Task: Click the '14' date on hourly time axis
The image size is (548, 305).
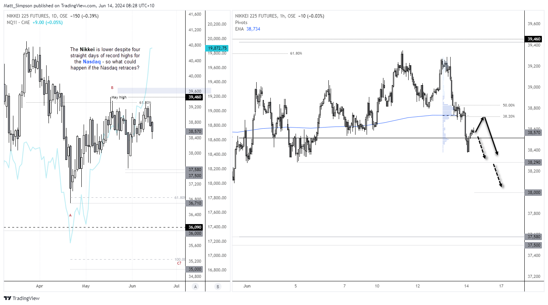Action: pos(467,286)
